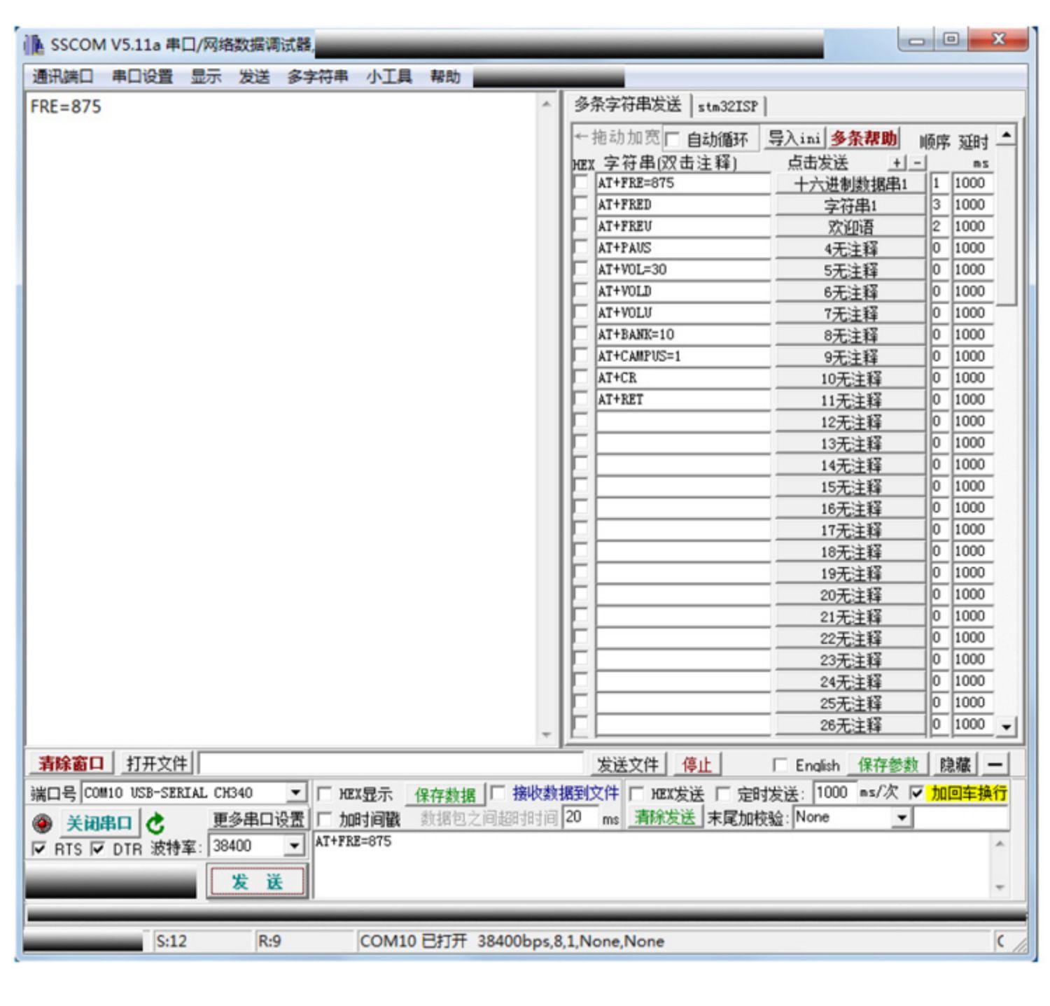Open the 小工具 menu

(x=388, y=76)
